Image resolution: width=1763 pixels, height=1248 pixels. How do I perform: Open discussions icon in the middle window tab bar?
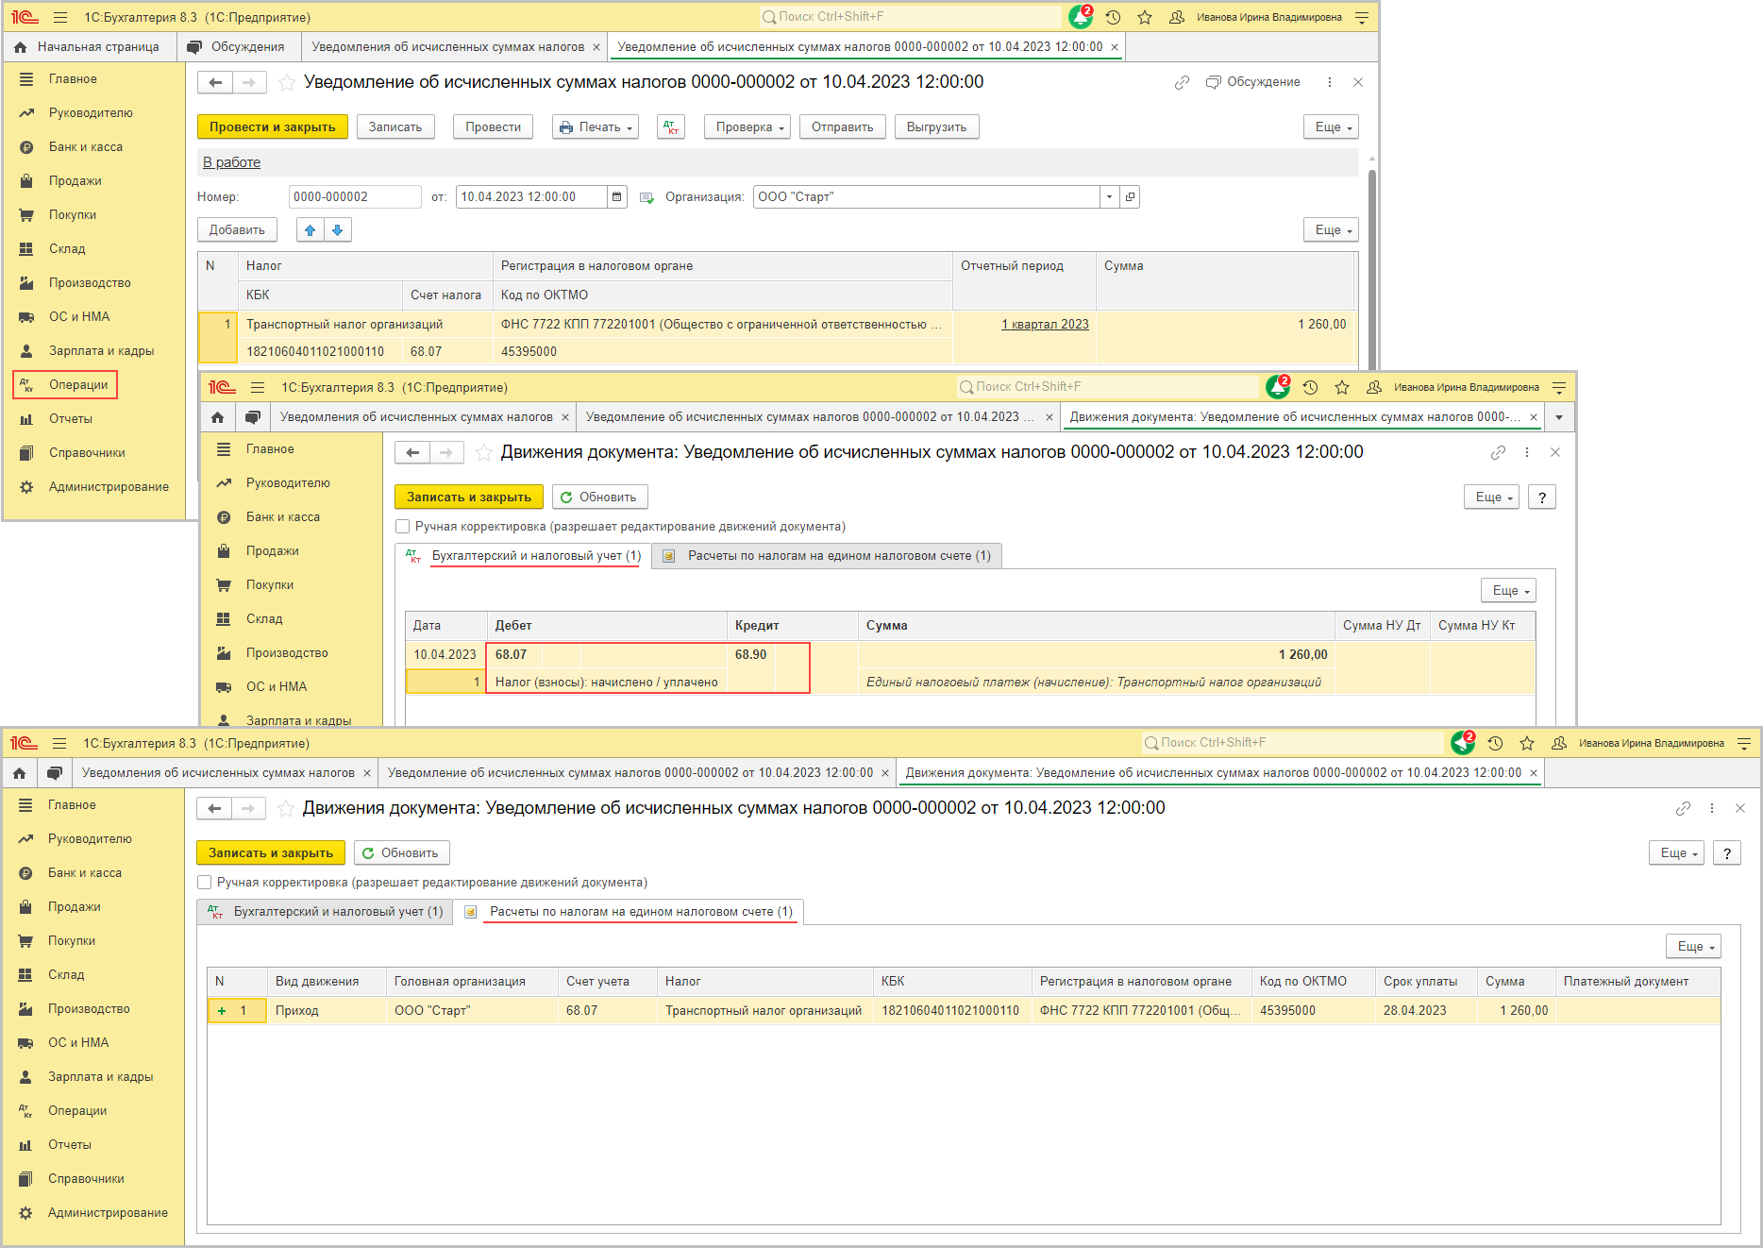252,417
